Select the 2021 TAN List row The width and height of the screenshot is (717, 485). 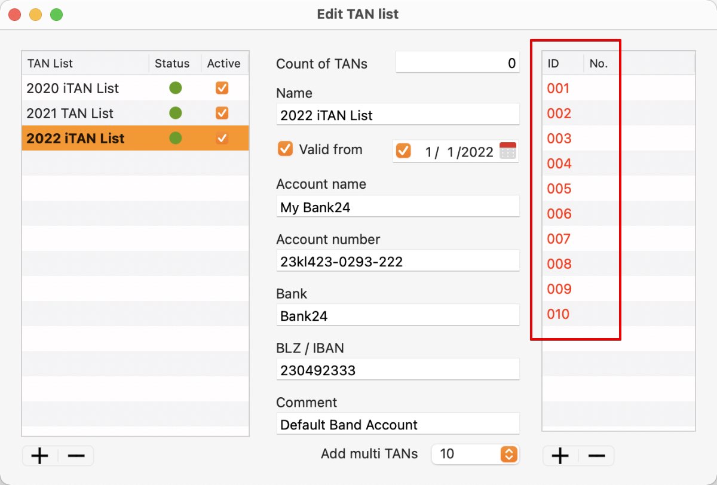pos(136,113)
